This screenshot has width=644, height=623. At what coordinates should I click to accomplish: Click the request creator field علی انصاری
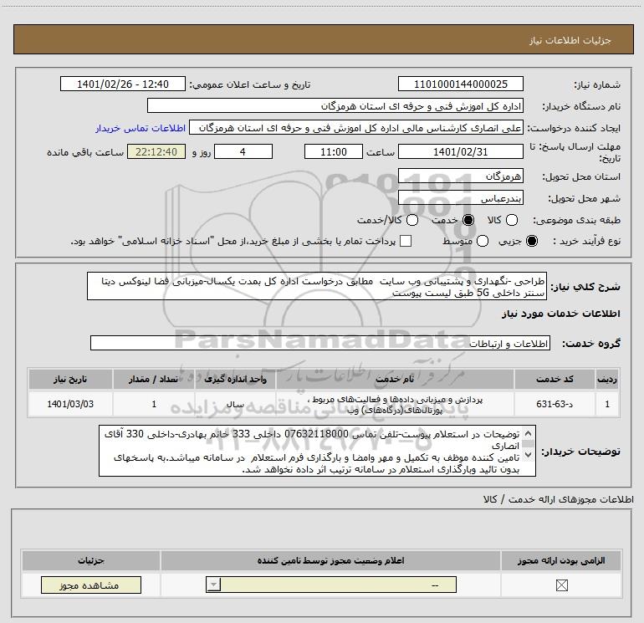(x=356, y=128)
